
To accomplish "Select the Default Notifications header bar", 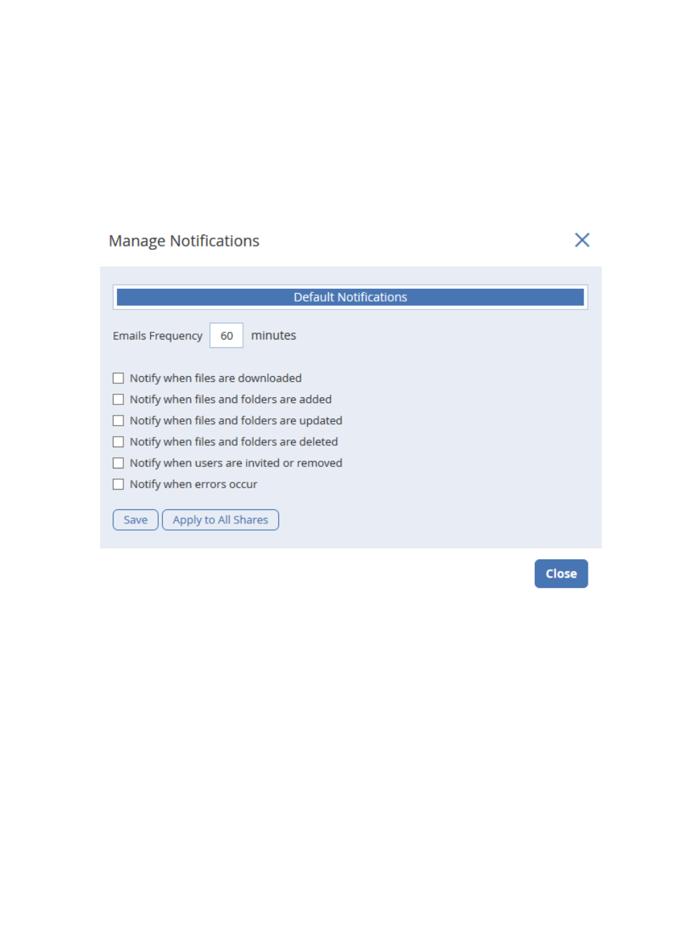I will pos(350,297).
